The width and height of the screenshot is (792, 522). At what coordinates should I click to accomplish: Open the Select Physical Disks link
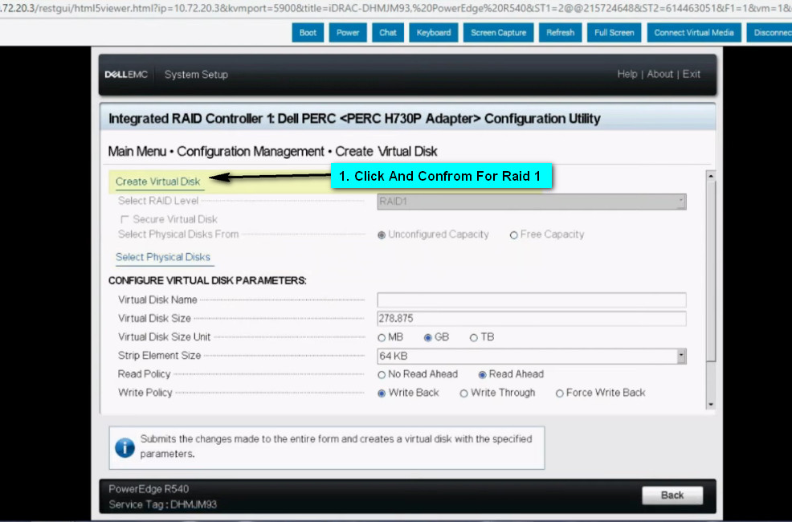(x=162, y=257)
